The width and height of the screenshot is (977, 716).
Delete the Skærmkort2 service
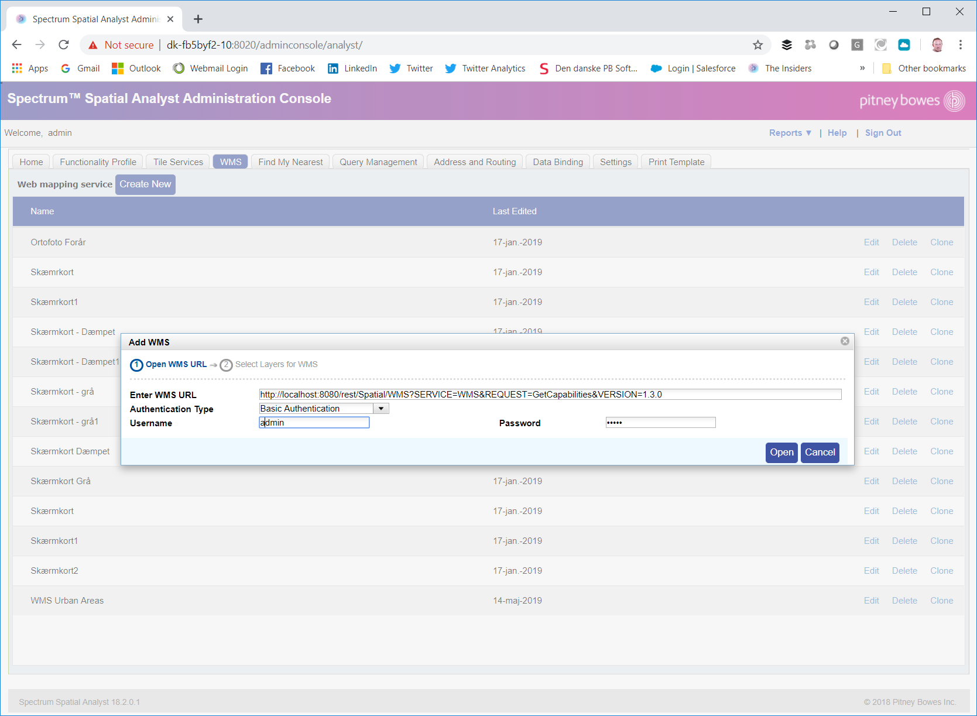904,571
